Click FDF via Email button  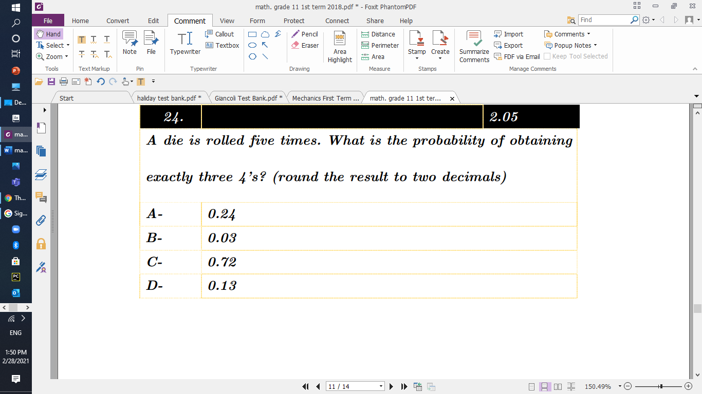tap(517, 57)
